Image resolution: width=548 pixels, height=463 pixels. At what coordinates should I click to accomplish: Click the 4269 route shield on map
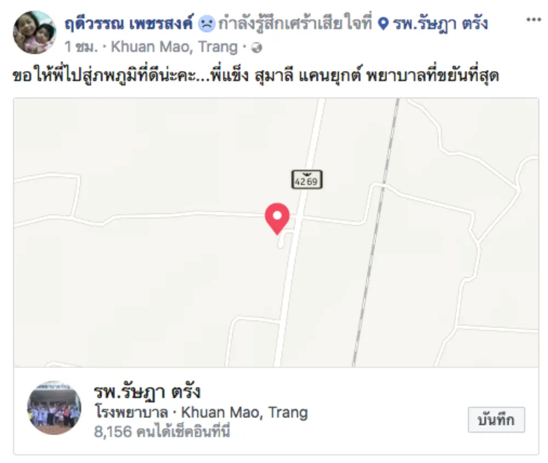point(307,180)
